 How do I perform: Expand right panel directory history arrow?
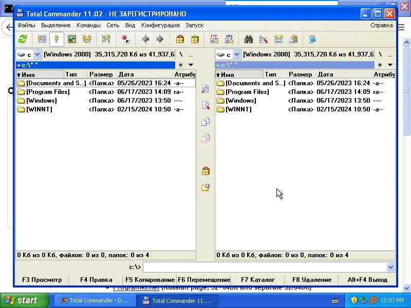(x=390, y=65)
